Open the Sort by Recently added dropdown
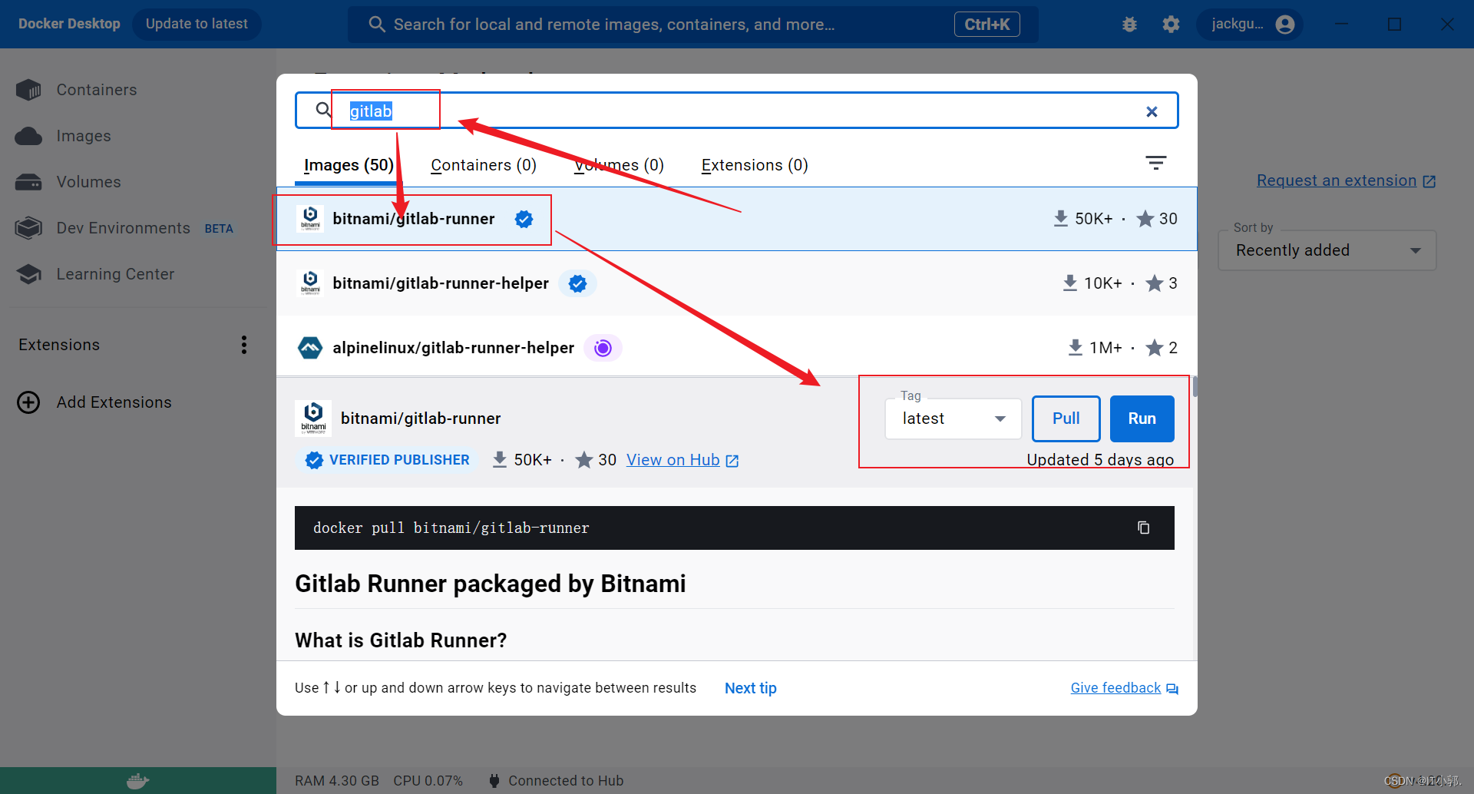The image size is (1474, 794). pyautogui.click(x=1327, y=250)
